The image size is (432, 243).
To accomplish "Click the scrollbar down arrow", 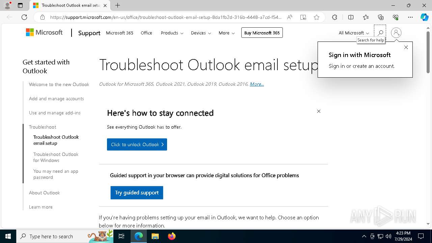I will point(428,224).
